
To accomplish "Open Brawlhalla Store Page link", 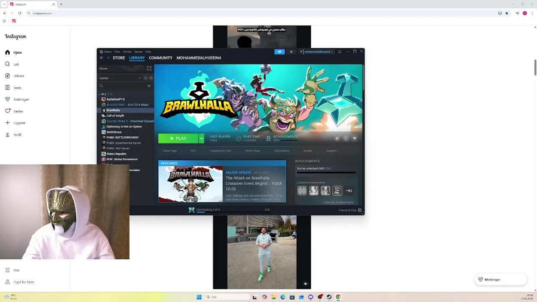I will (x=170, y=151).
